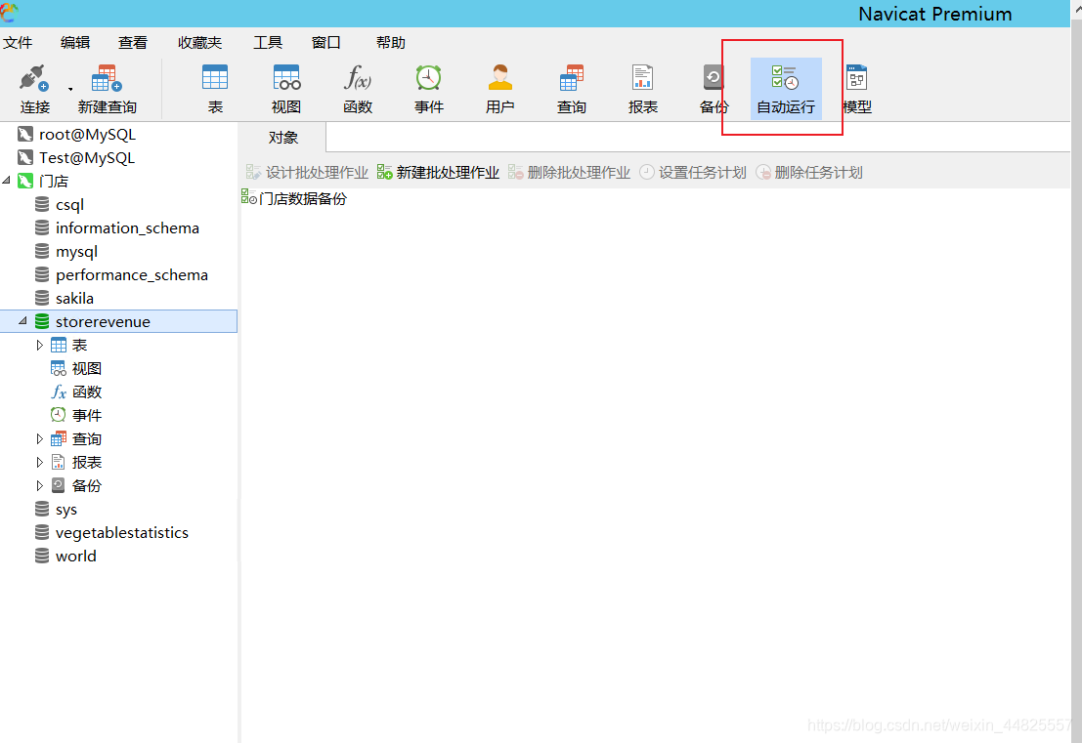
Task: Collapse the storerevenue database node
Action: click(x=22, y=321)
